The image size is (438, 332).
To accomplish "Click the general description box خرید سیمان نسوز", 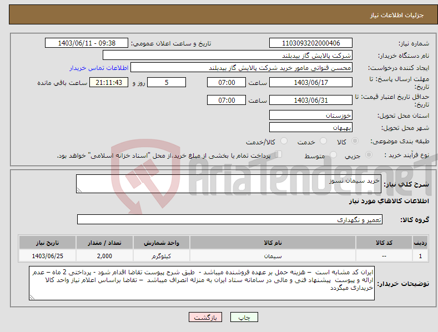I will click(x=229, y=184).
